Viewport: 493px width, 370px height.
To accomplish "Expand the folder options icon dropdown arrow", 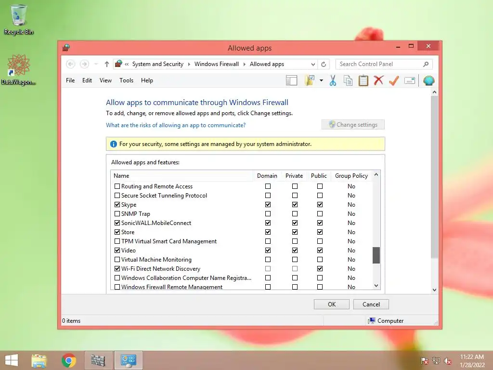I will click(x=321, y=80).
